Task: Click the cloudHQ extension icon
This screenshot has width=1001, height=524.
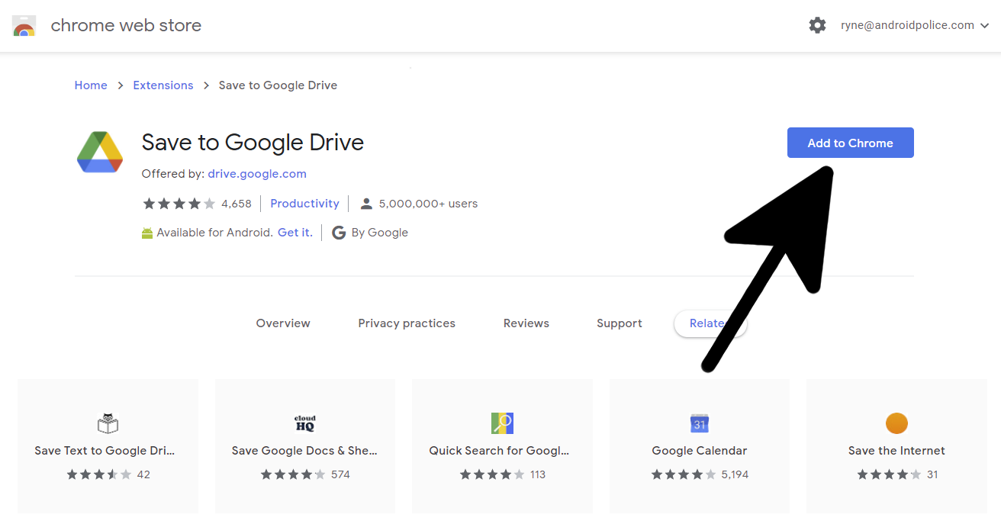Action: click(x=304, y=423)
